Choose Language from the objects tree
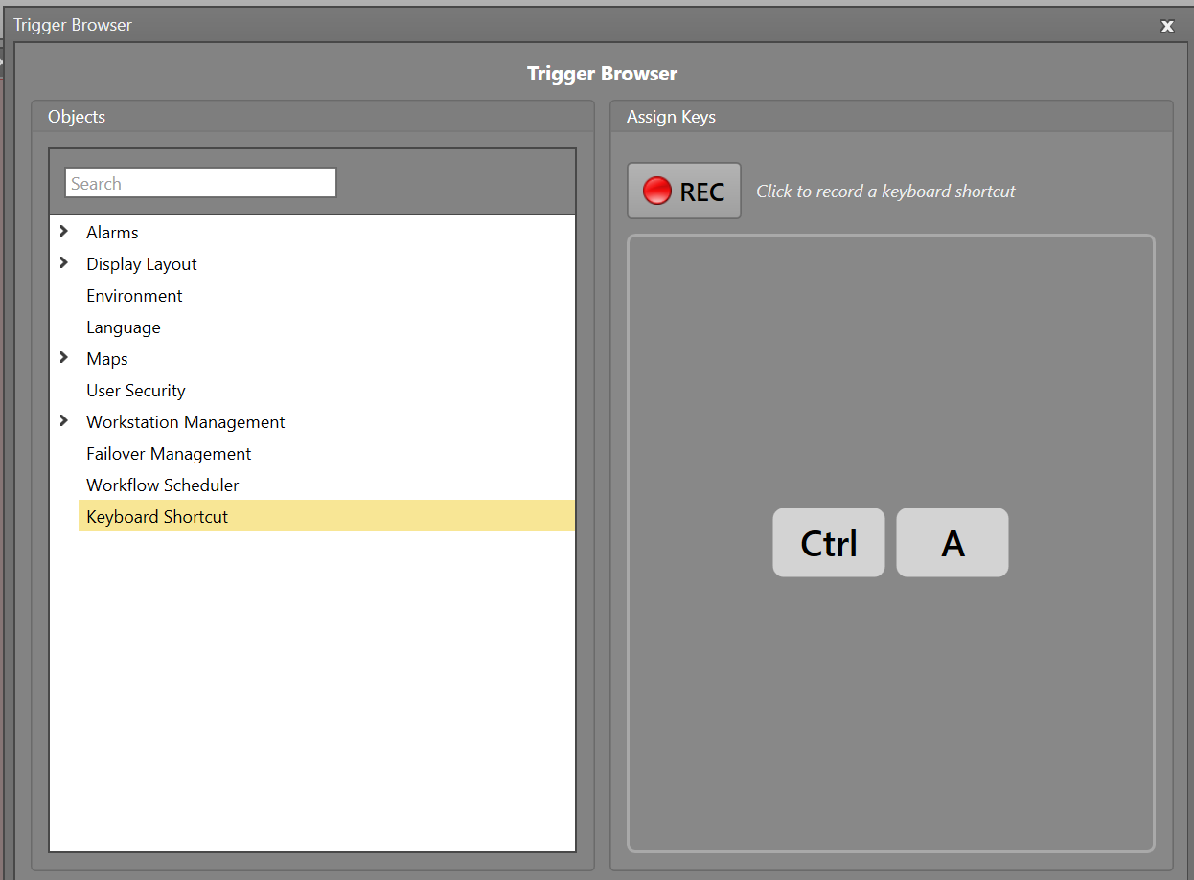1194x880 pixels. tap(124, 327)
